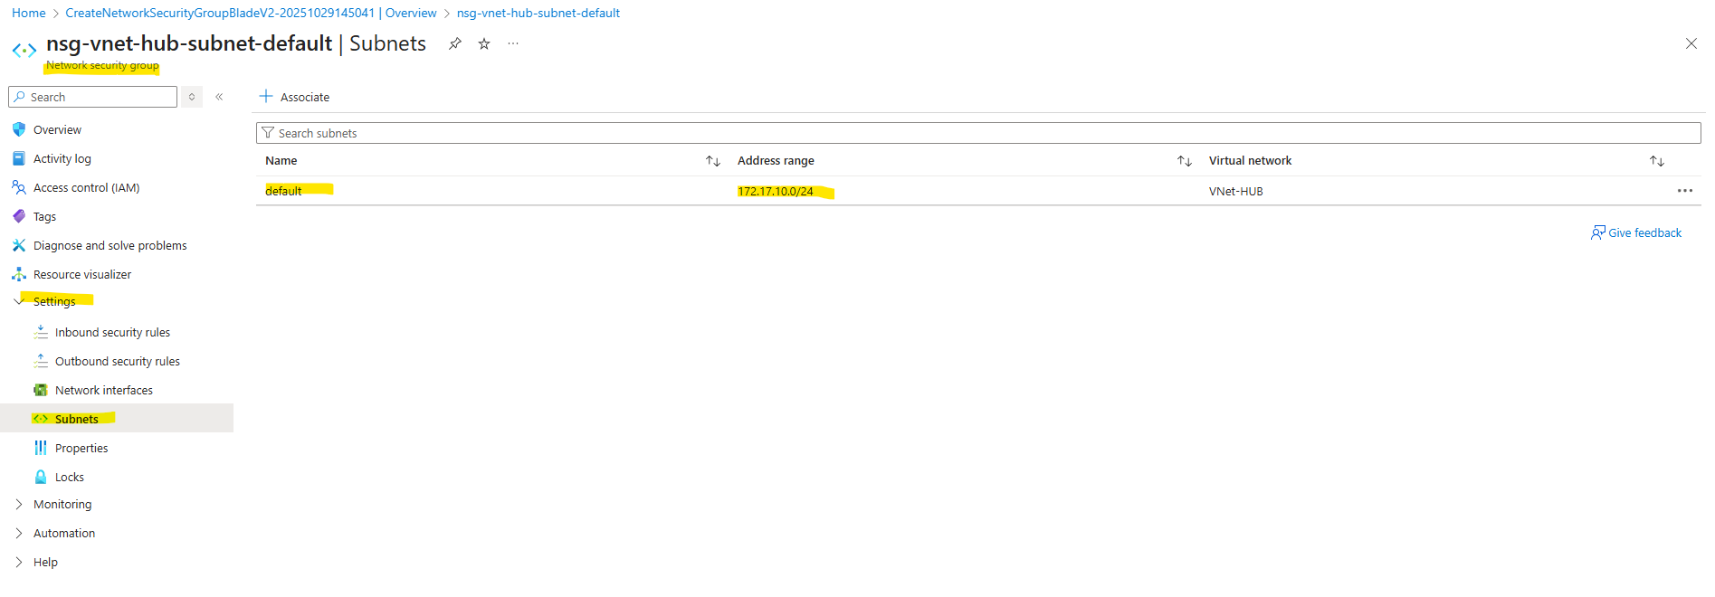Viewport: 1715px width, 597px height.
Task: Click the Associate button
Action: click(294, 97)
